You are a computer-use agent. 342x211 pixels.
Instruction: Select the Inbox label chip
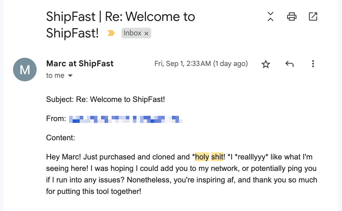[x=132, y=33]
